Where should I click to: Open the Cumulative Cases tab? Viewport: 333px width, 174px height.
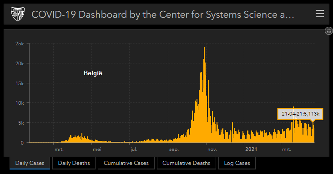coord(126,163)
